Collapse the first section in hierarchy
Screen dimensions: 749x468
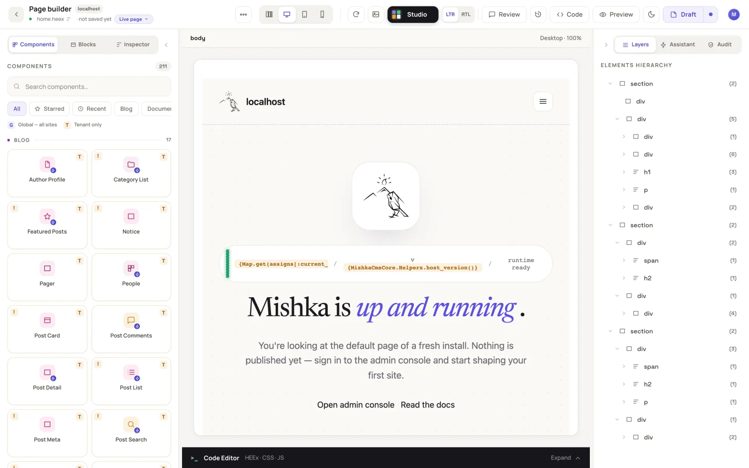click(610, 84)
